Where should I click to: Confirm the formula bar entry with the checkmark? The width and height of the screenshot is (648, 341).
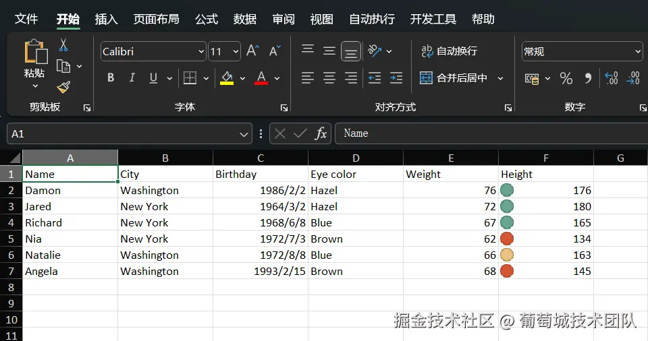[300, 133]
